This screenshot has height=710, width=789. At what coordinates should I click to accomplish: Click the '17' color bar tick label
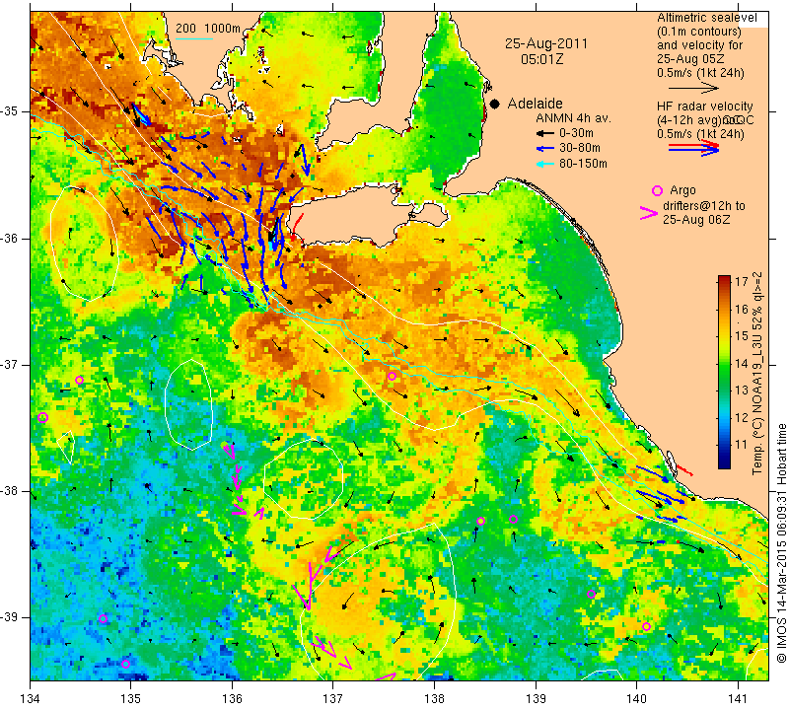(x=742, y=282)
